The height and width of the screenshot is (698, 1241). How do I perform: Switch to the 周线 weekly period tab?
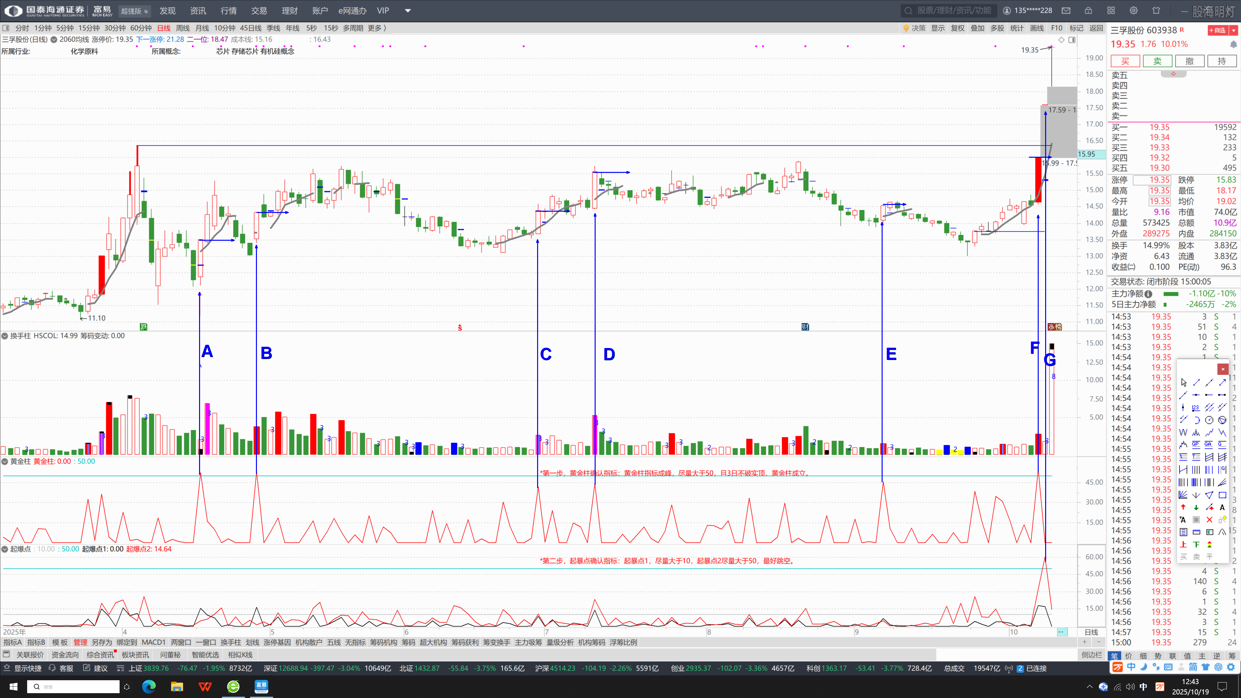tap(183, 28)
